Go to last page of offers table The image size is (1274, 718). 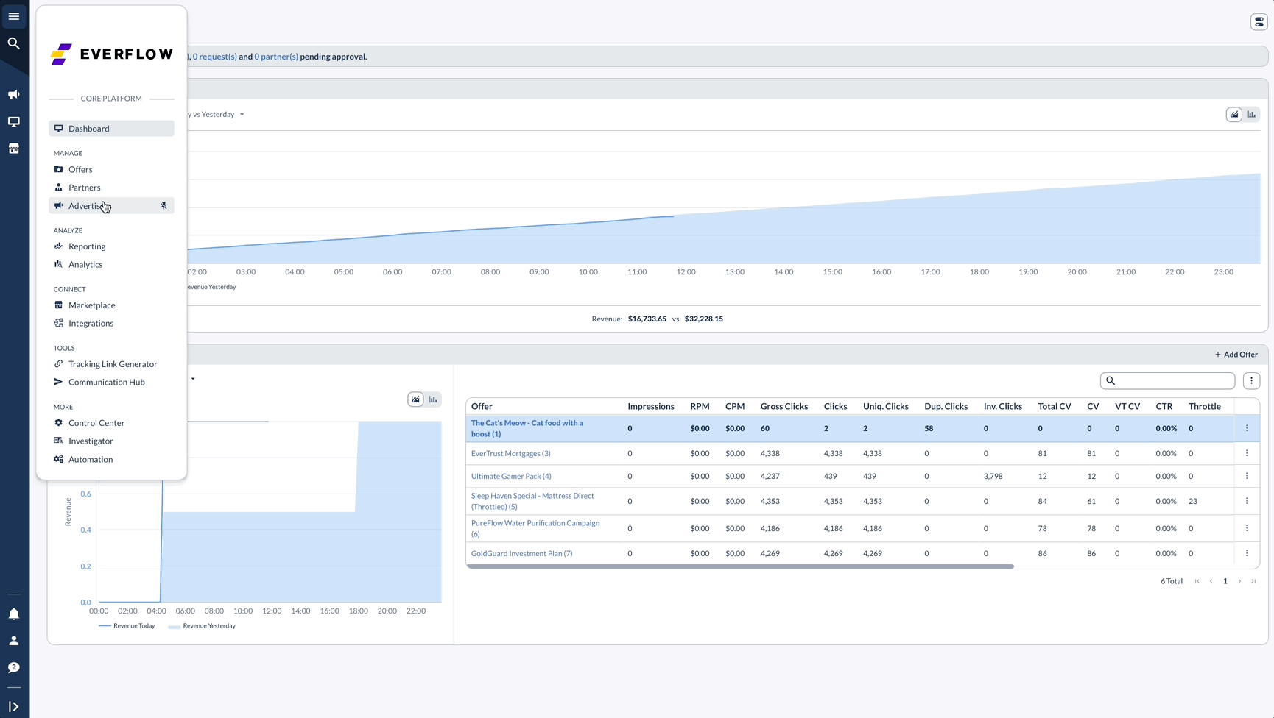tap(1253, 581)
